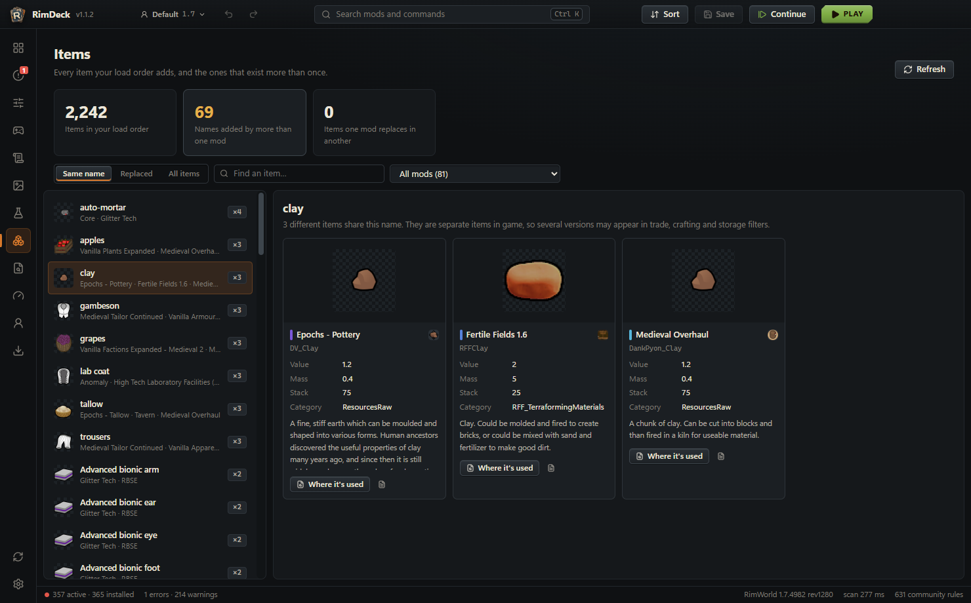Open the file search icon in sidebar
The height and width of the screenshot is (603, 971).
[18, 268]
